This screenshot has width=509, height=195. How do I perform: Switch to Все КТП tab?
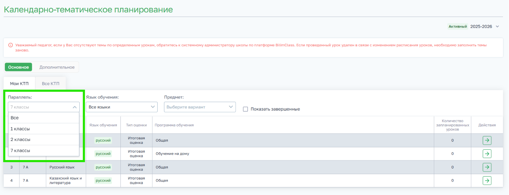pos(51,84)
